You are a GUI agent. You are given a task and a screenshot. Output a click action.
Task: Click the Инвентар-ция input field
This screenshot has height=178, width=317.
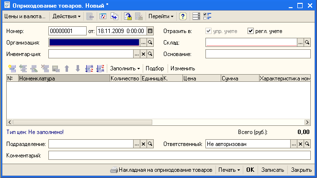(91, 54)
